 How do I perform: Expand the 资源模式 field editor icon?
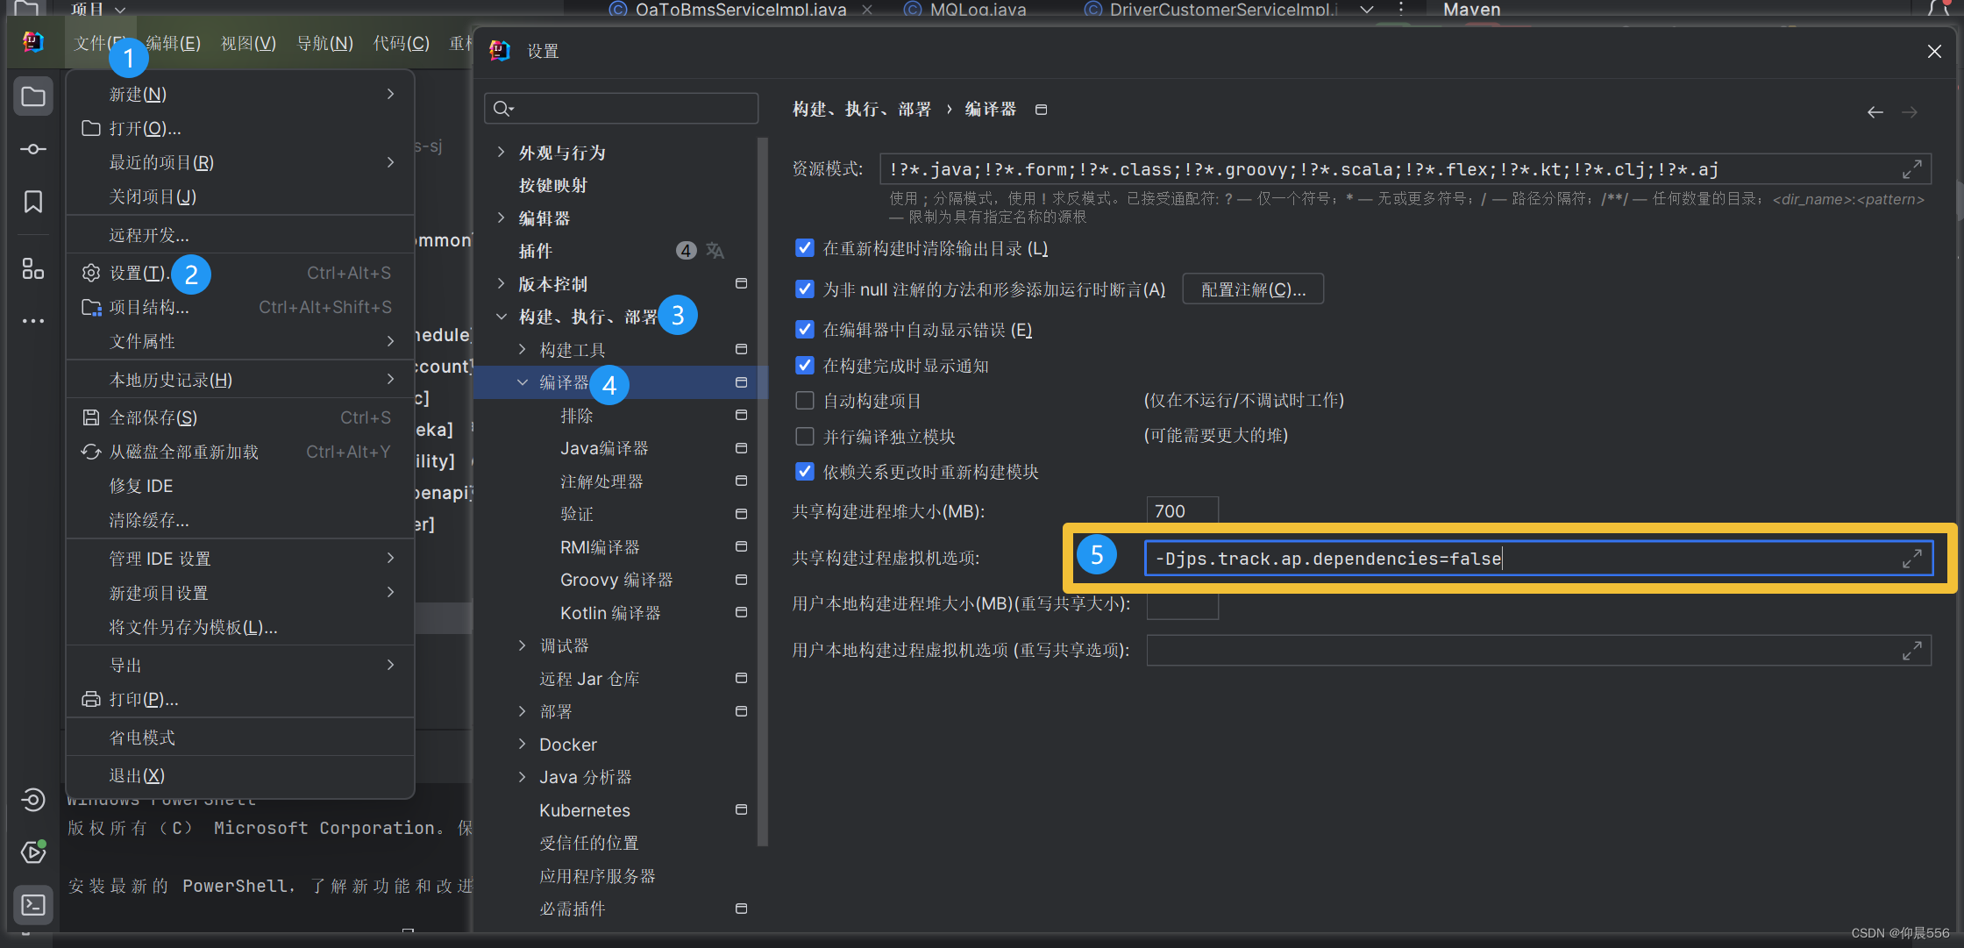click(x=1912, y=168)
